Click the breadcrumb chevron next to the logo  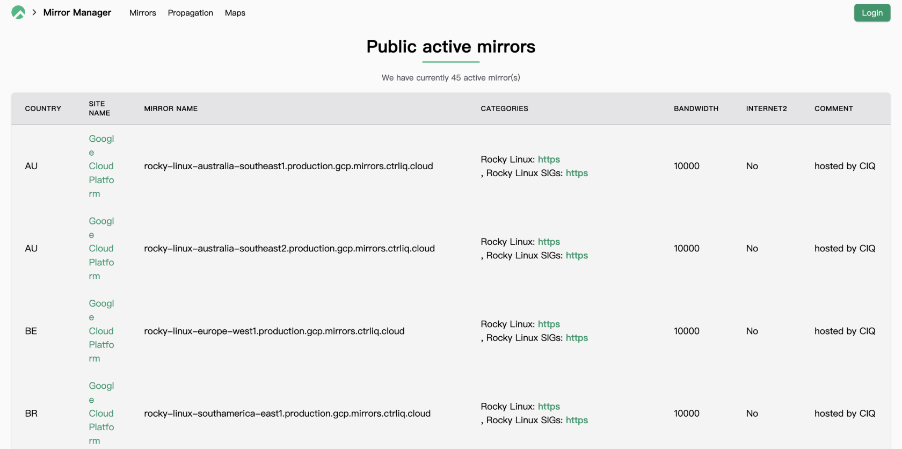point(34,12)
